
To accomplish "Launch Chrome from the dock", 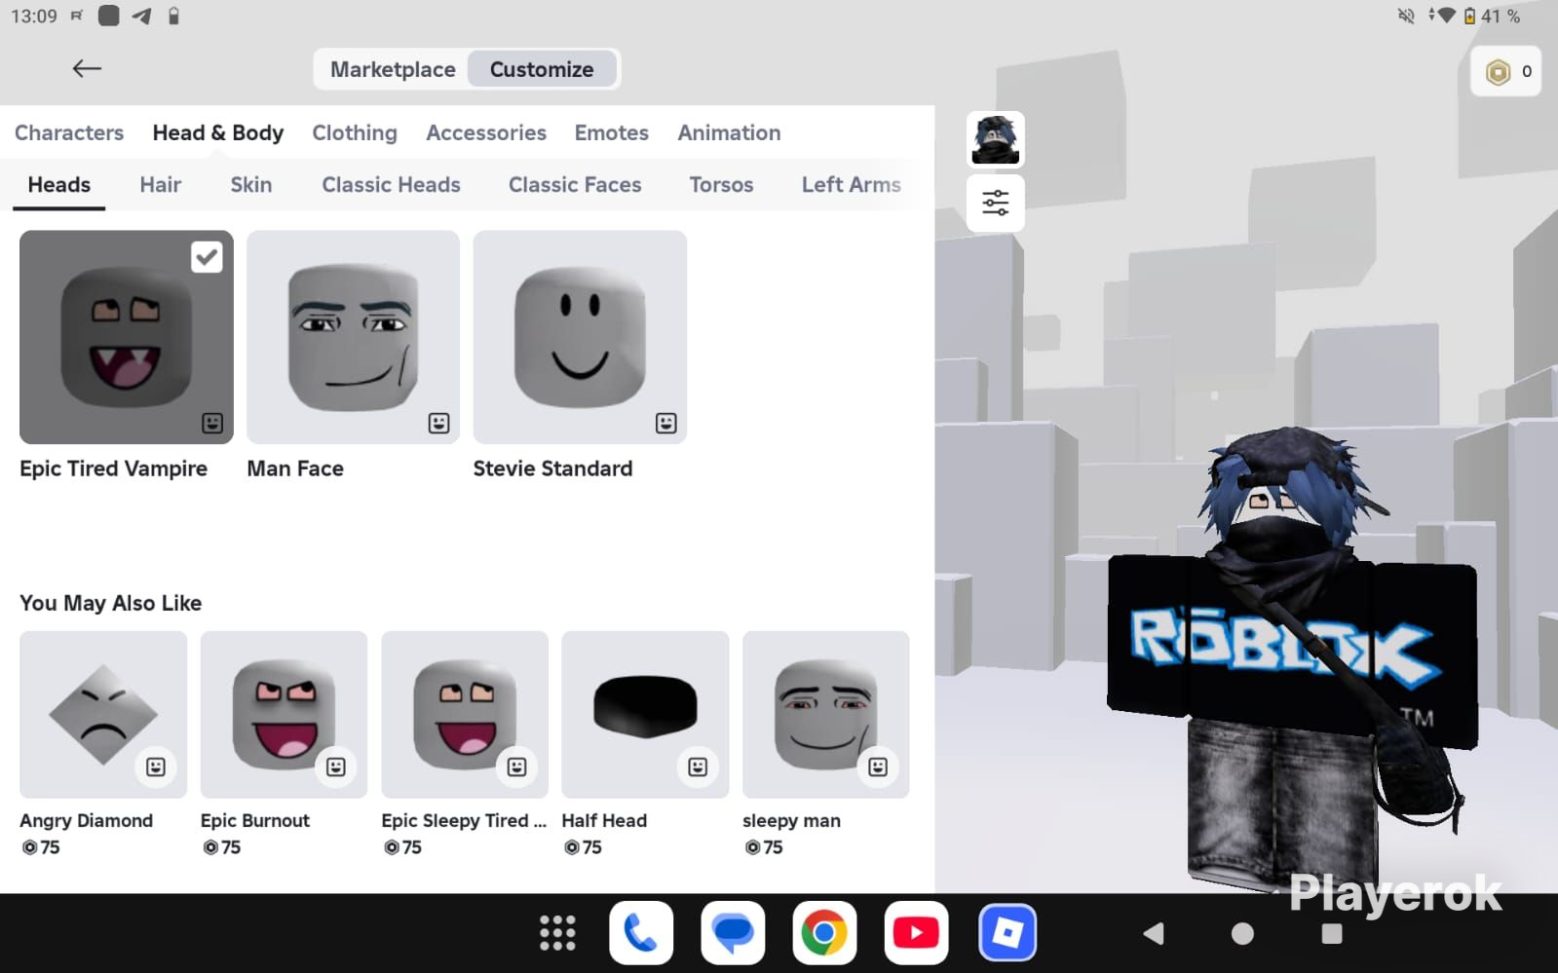I will [824, 933].
